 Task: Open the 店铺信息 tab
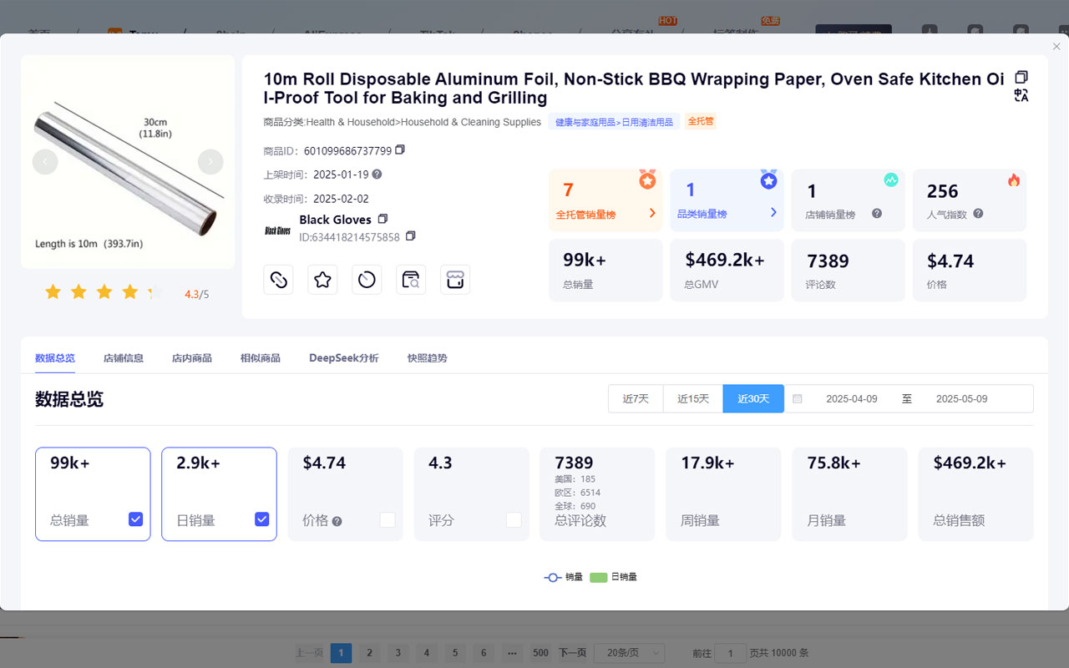[x=123, y=357]
